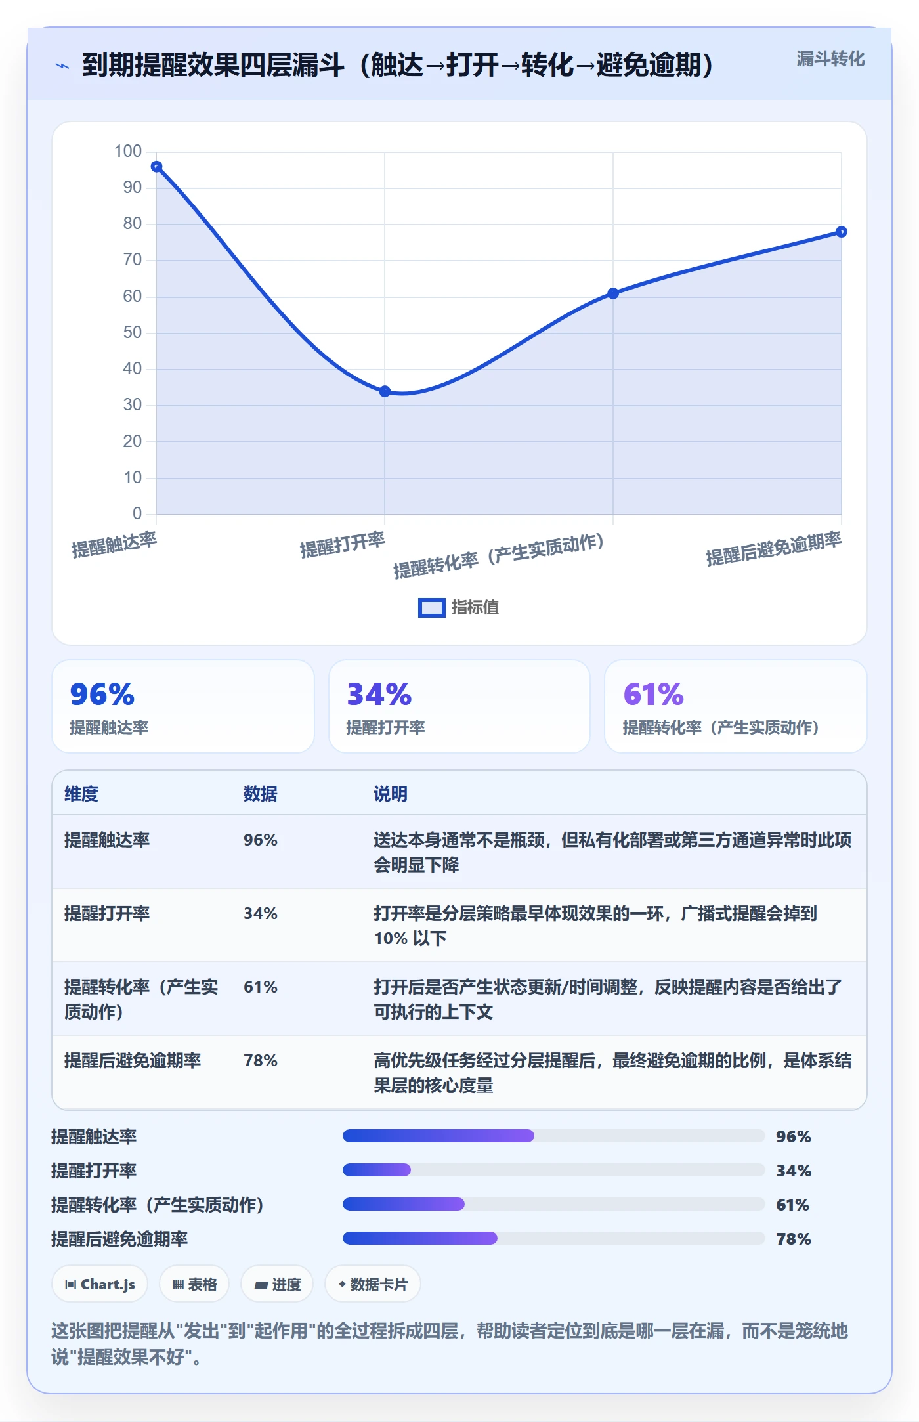919x1422 pixels.
Task: Select the chart point at 61
Action: click(x=613, y=293)
